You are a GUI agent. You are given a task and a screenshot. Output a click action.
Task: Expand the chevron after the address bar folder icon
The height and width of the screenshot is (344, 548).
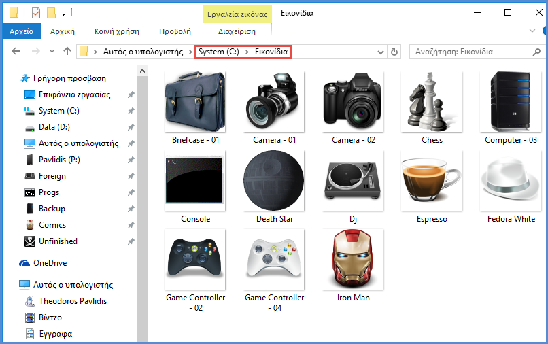(95, 52)
